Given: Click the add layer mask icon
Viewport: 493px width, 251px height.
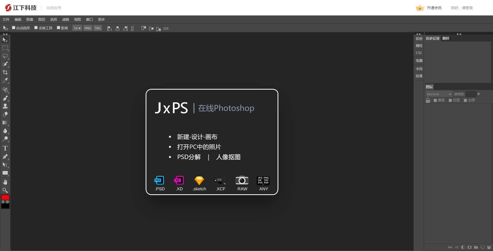Looking at the screenshot, I should click(469, 247).
